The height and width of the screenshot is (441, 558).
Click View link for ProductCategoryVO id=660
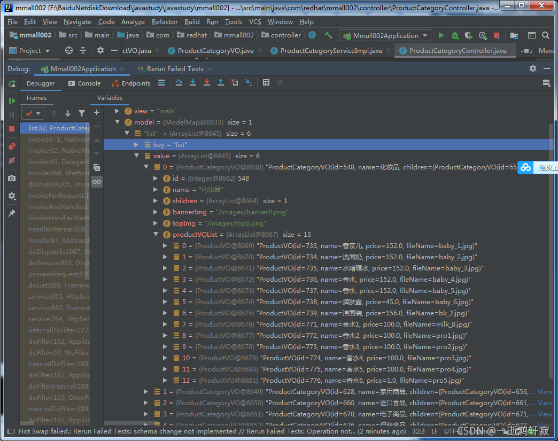pyautogui.click(x=545, y=403)
